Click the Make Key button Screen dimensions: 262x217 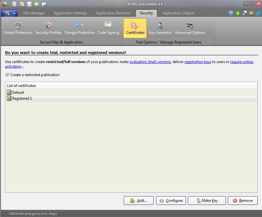click(x=207, y=201)
